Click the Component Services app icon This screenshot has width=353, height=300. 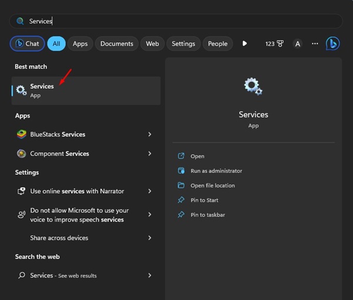click(x=22, y=154)
